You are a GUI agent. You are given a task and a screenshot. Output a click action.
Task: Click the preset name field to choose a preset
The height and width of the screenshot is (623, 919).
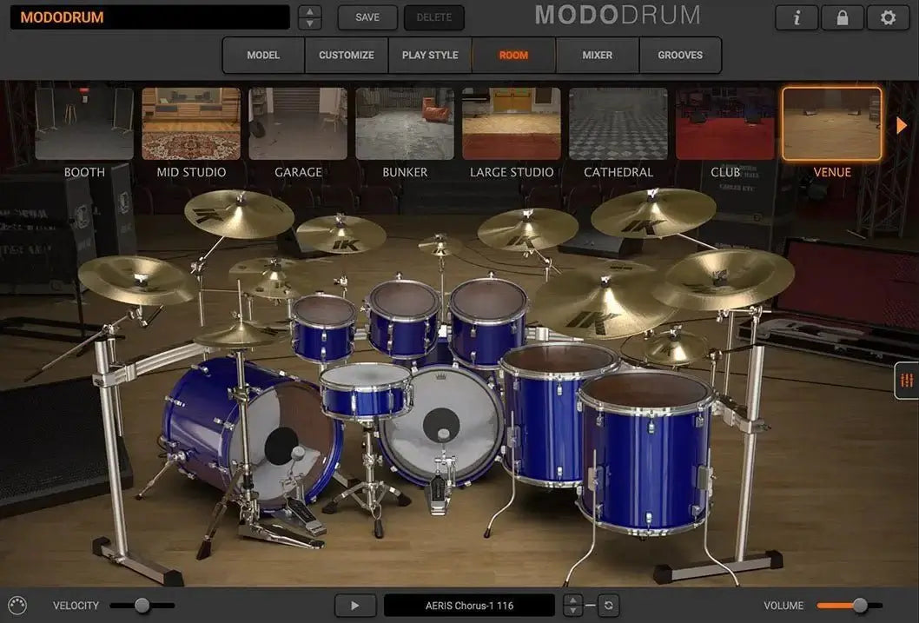pos(148,17)
